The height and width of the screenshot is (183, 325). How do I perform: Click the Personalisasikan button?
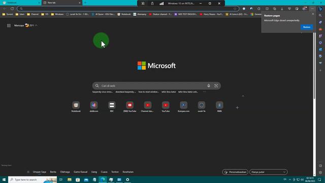pyautogui.click(x=235, y=172)
